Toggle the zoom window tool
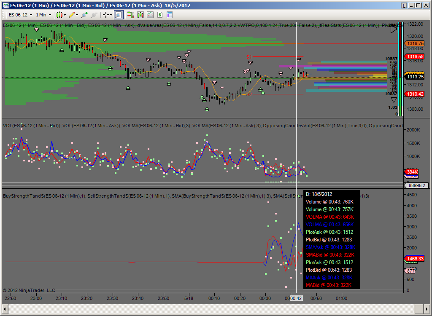Screen dimensions: 432x316 point(119,15)
